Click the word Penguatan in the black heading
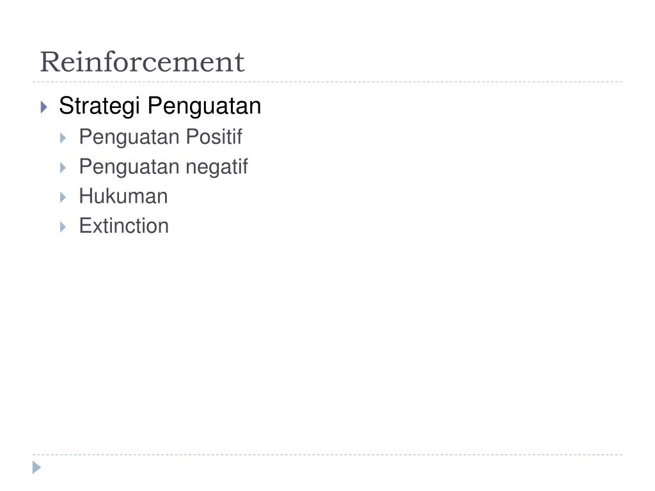 (205, 106)
